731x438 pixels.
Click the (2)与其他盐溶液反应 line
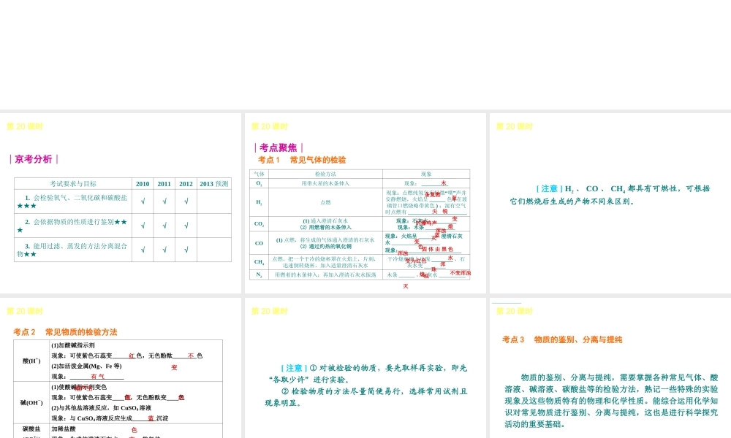pyautogui.click(x=101, y=408)
